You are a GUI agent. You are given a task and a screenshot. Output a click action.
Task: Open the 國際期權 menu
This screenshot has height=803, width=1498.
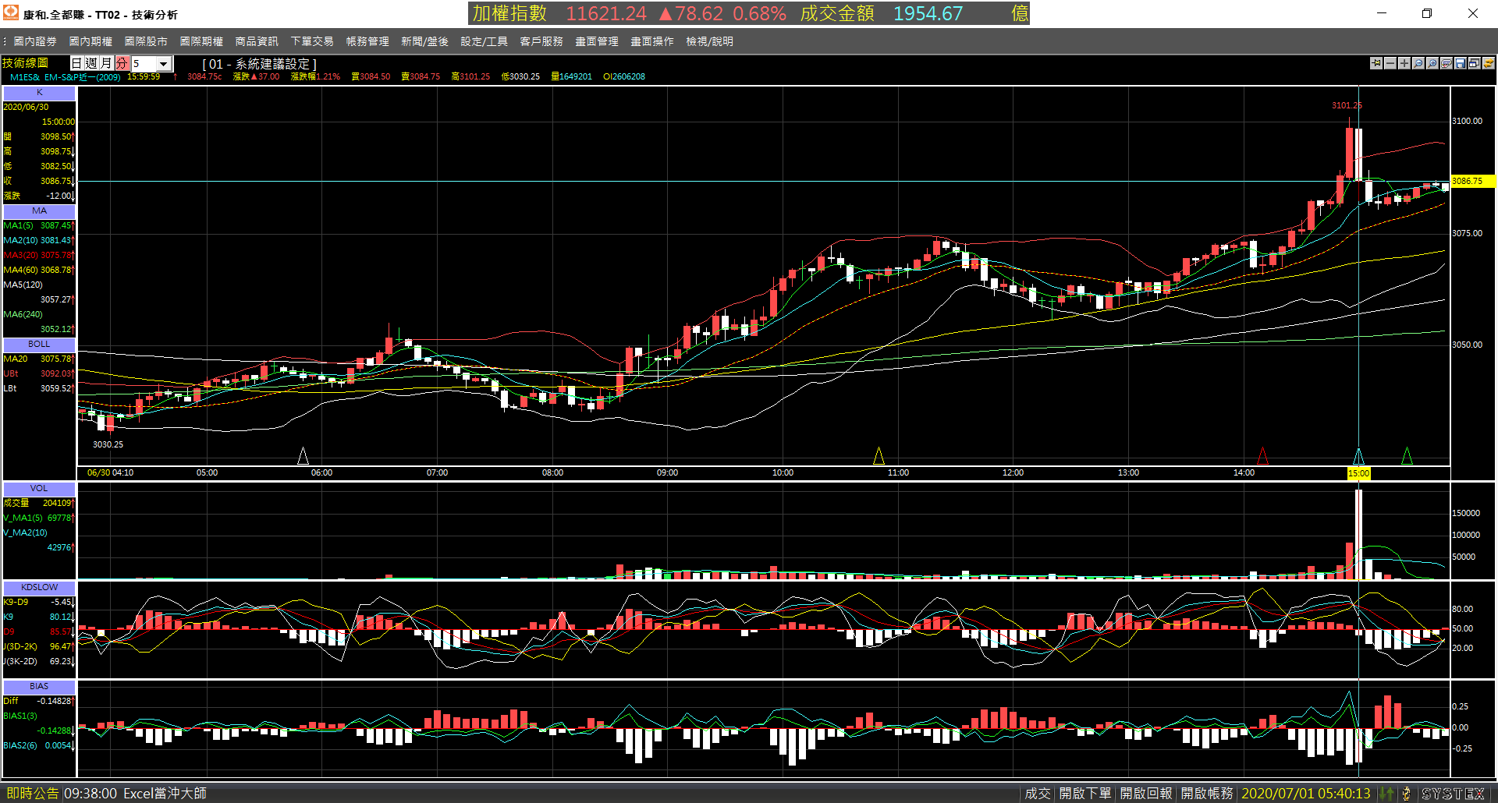tap(201, 41)
